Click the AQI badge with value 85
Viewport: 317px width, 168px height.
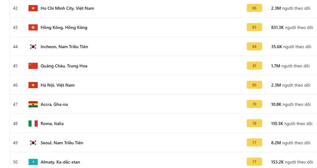pos(254,28)
